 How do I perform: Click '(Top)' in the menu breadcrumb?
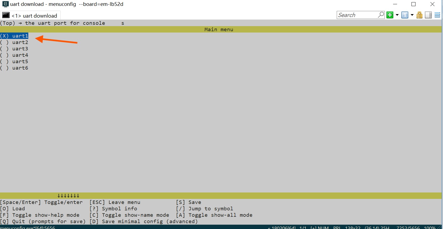(7, 23)
